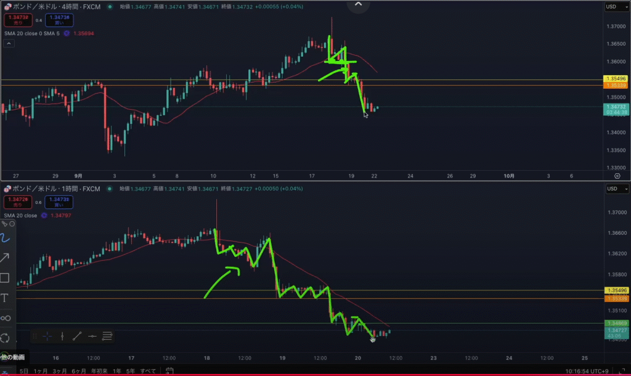
Task: Select the rectangle shape tool
Action: pyautogui.click(x=6, y=277)
